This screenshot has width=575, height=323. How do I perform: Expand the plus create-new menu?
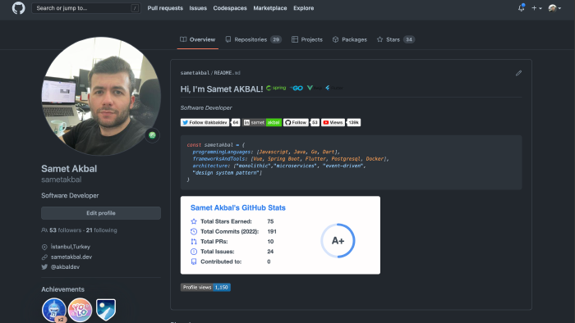point(536,8)
